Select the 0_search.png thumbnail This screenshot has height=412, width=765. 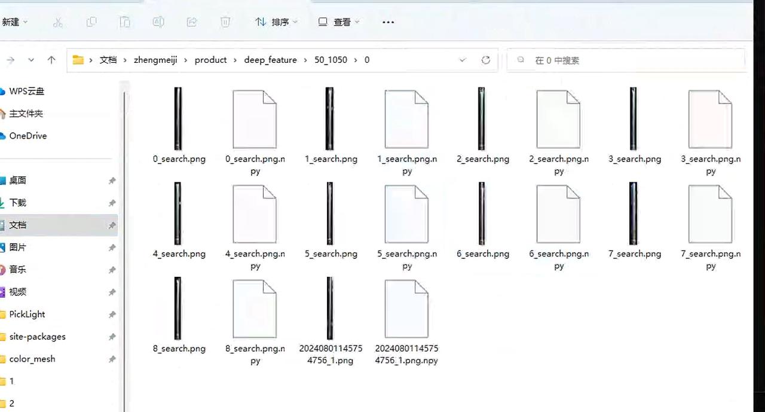coord(178,118)
